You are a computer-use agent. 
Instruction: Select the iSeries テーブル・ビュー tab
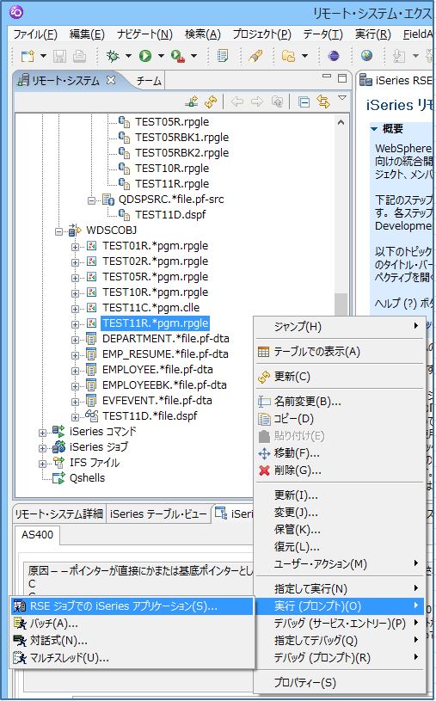pos(158,514)
